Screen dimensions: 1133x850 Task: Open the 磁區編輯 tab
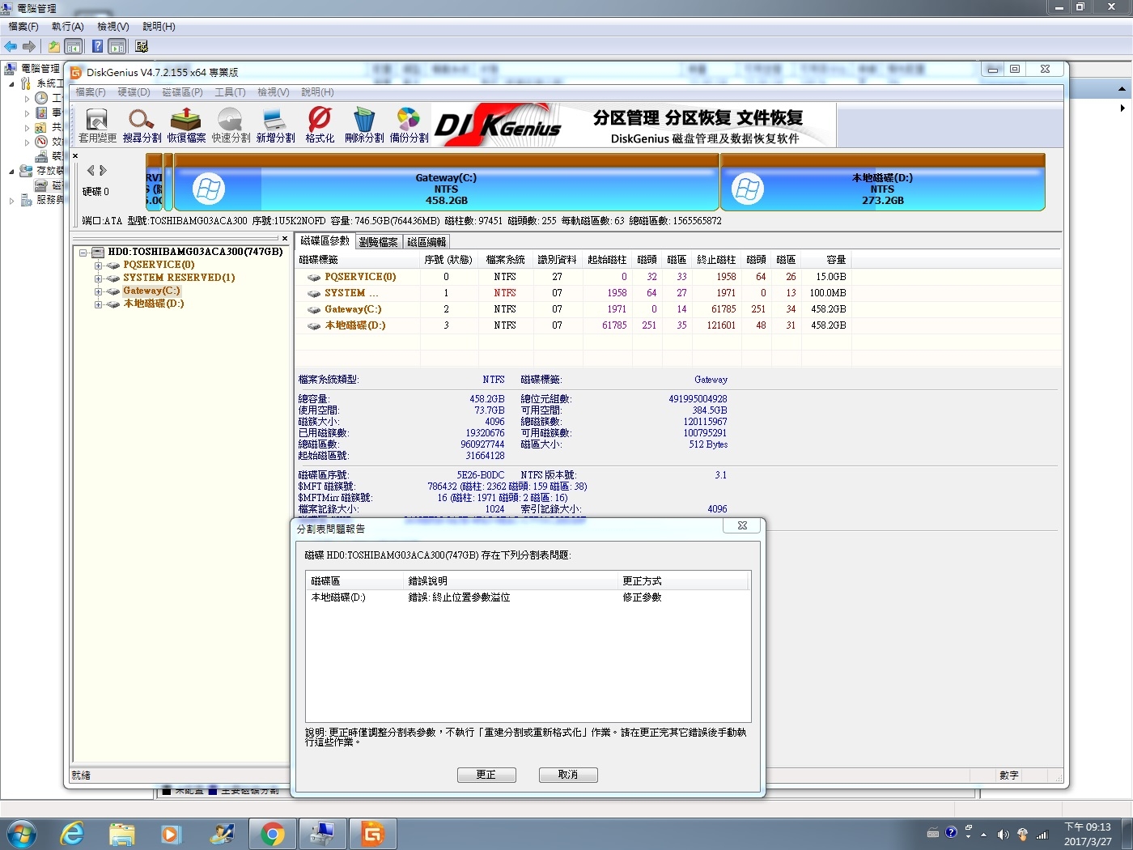426,242
